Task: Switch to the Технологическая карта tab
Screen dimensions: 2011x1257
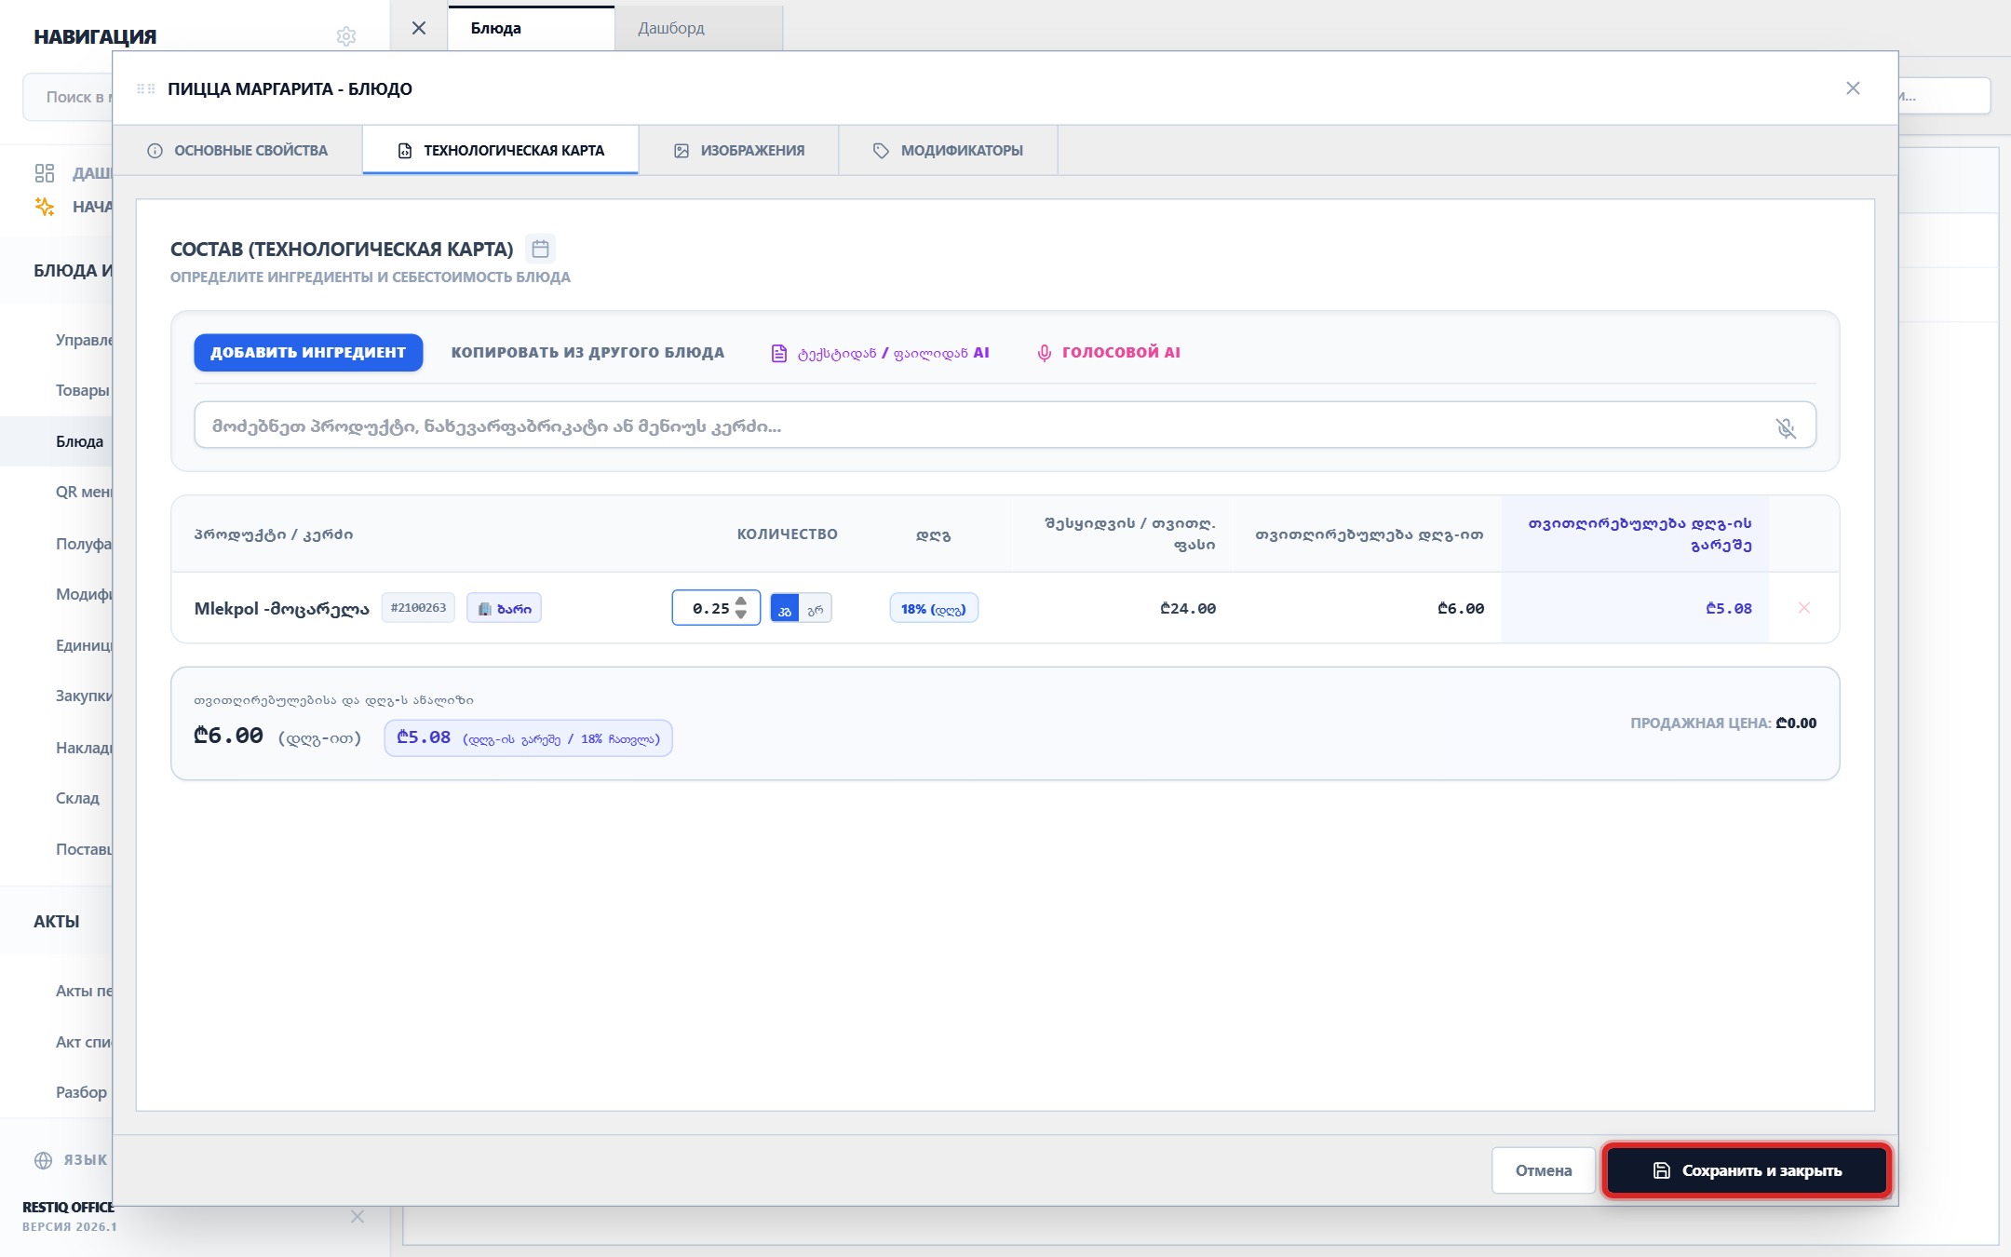Action: [x=501, y=150]
